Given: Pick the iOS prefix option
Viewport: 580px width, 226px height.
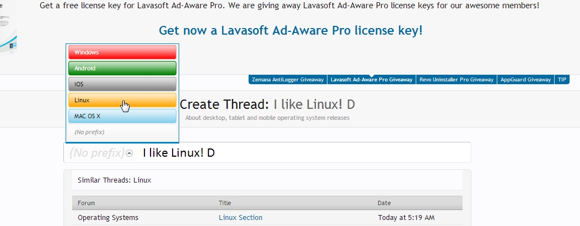Looking at the screenshot, I should pyautogui.click(x=122, y=84).
